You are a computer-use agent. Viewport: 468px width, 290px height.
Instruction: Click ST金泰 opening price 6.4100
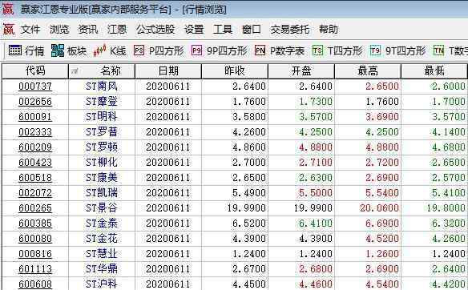(316, 224)
